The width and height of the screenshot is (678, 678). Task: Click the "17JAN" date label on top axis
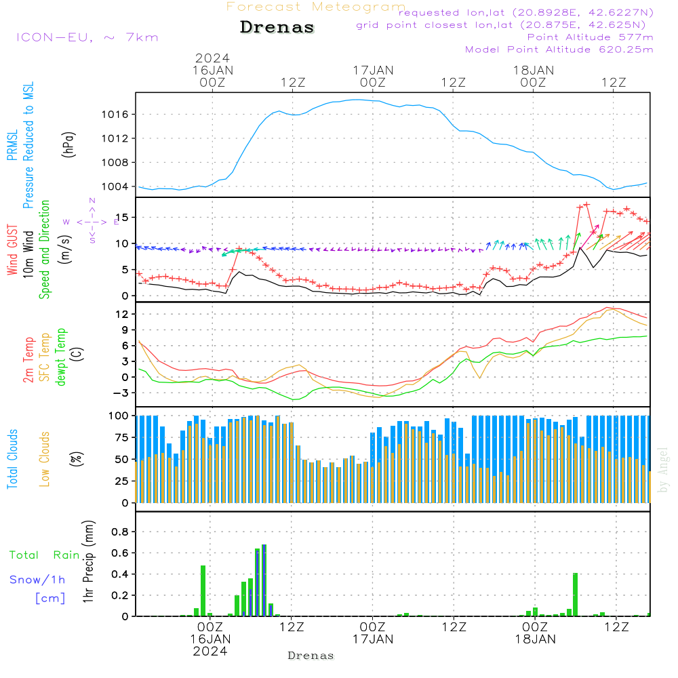[373, 71]
